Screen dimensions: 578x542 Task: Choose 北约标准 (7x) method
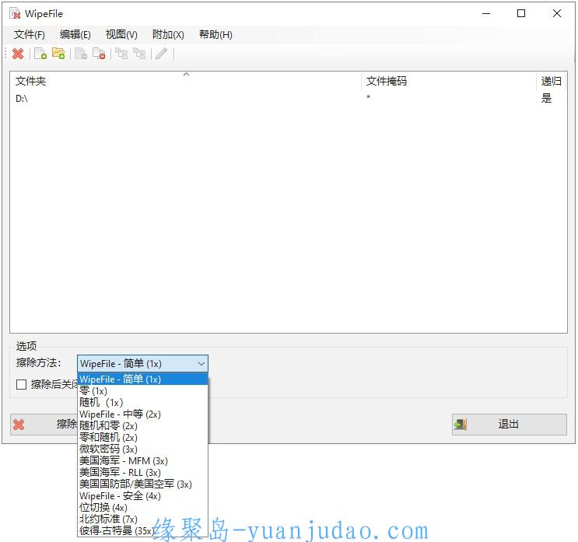[x=142, y=519]
